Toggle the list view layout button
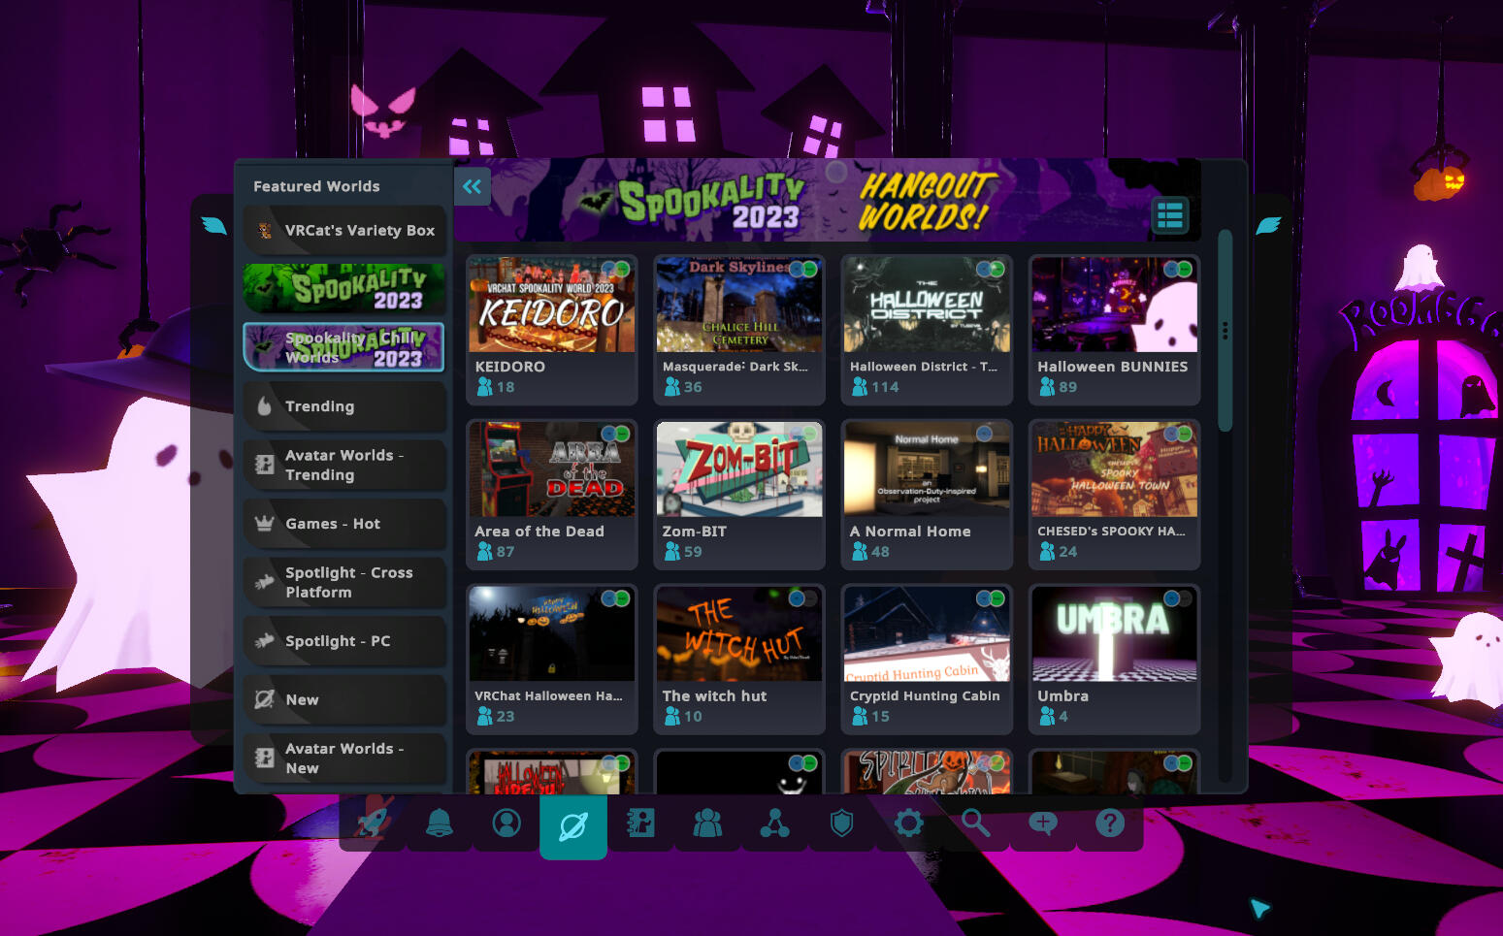This screenshot has width=1503, height=936. click(x=1169, y=215)
